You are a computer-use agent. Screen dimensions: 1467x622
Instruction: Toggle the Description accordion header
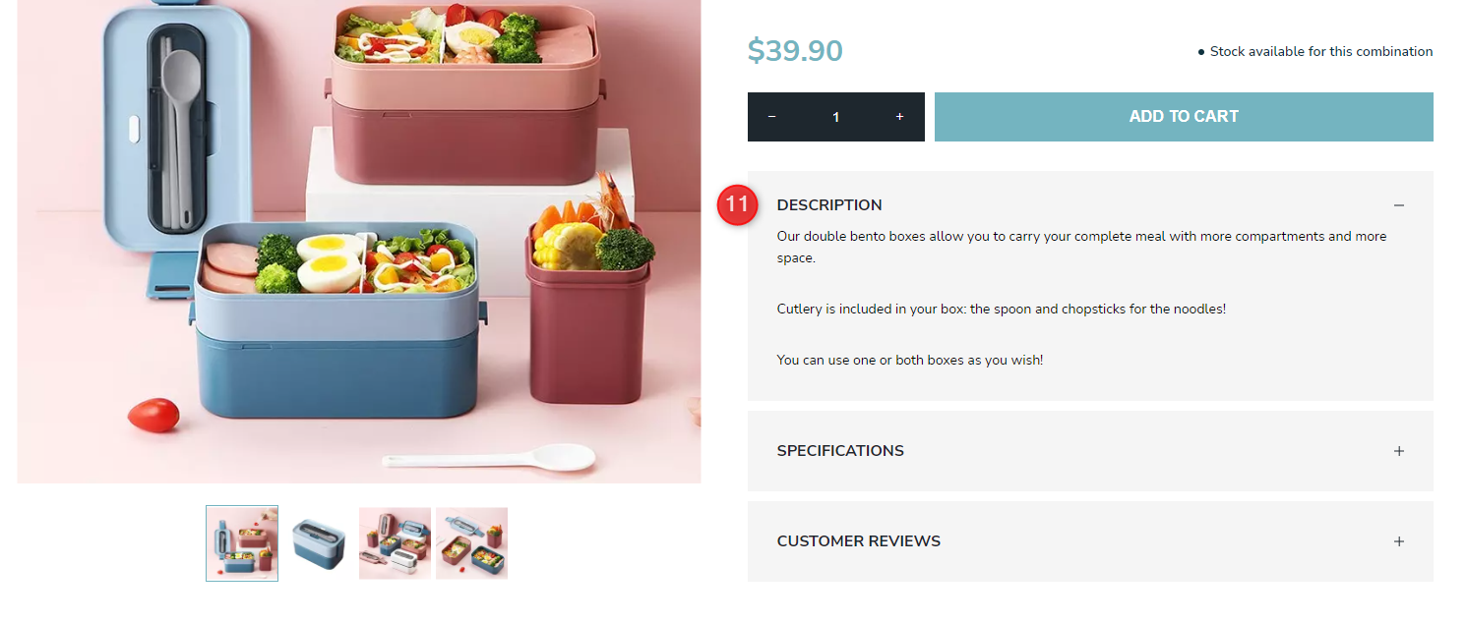[1090, 205]
